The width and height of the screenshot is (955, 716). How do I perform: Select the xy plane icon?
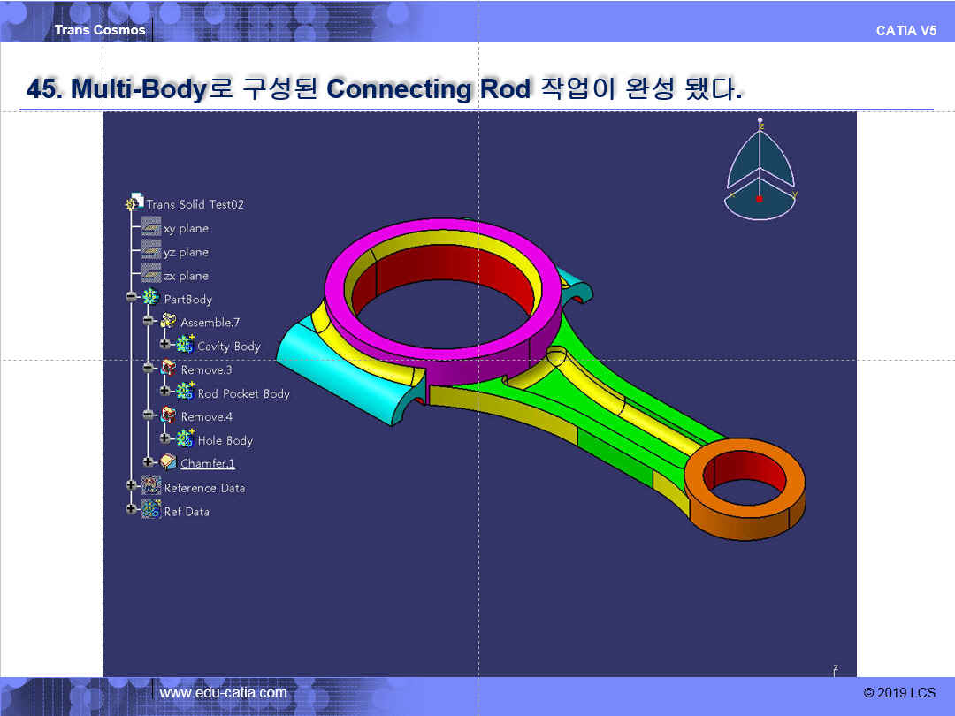pyautogui.click(x=151, y=228)
